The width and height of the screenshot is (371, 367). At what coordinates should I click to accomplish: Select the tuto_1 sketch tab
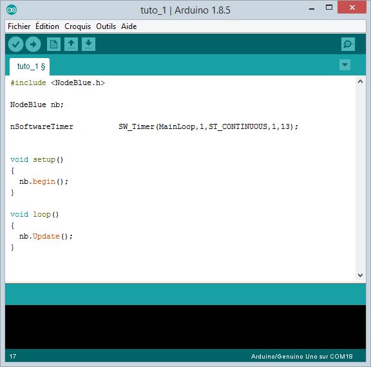(30, 66)
